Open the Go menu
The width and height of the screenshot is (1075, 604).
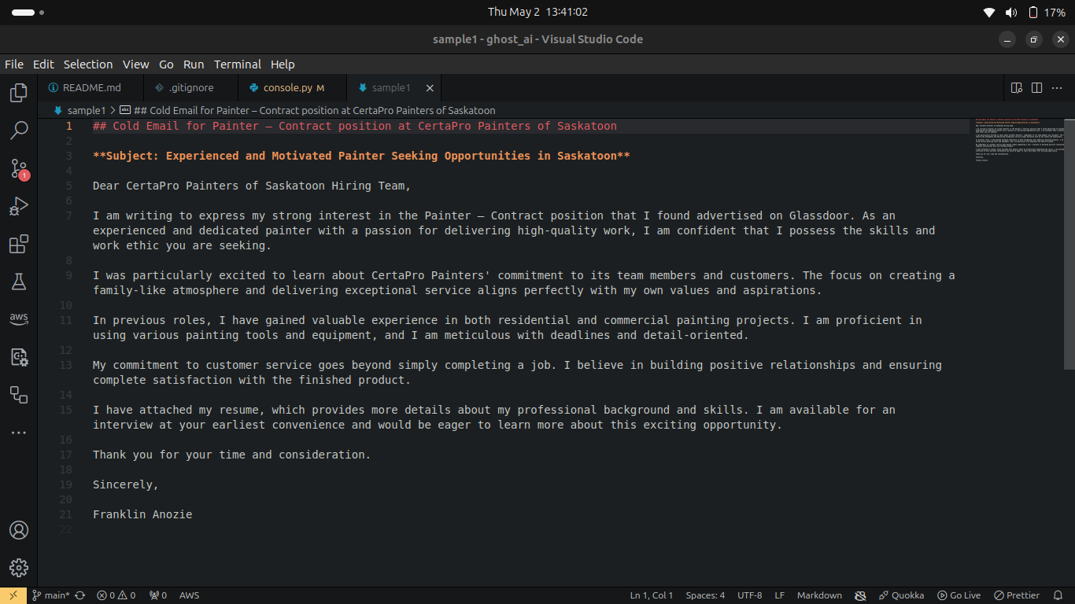[x=166, y=64]
